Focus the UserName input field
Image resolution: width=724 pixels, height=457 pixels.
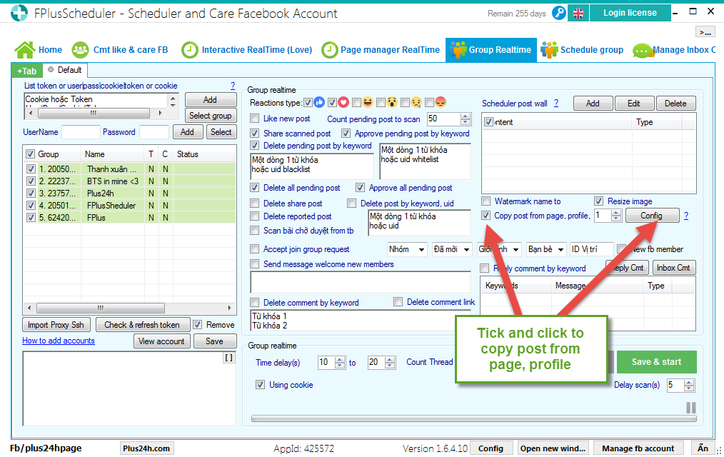click(81, 132)
